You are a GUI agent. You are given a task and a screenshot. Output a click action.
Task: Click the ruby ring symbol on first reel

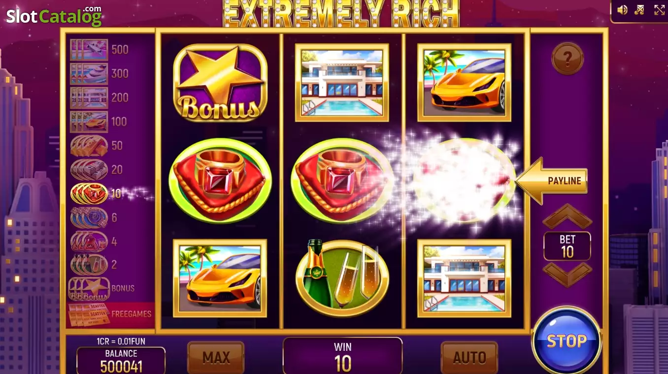pyautogui.click(x=220, y=180)
